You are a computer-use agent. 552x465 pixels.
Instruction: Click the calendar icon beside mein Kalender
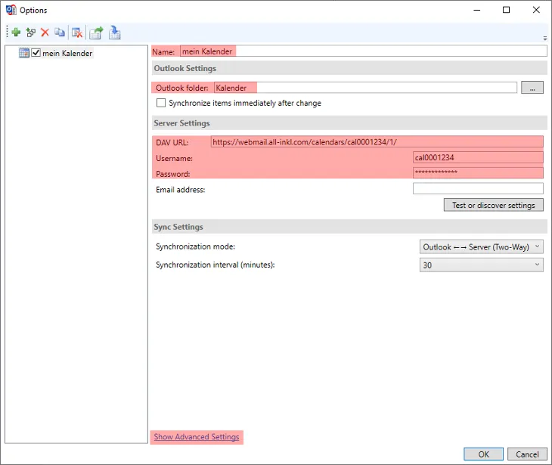tap(24, 53)
